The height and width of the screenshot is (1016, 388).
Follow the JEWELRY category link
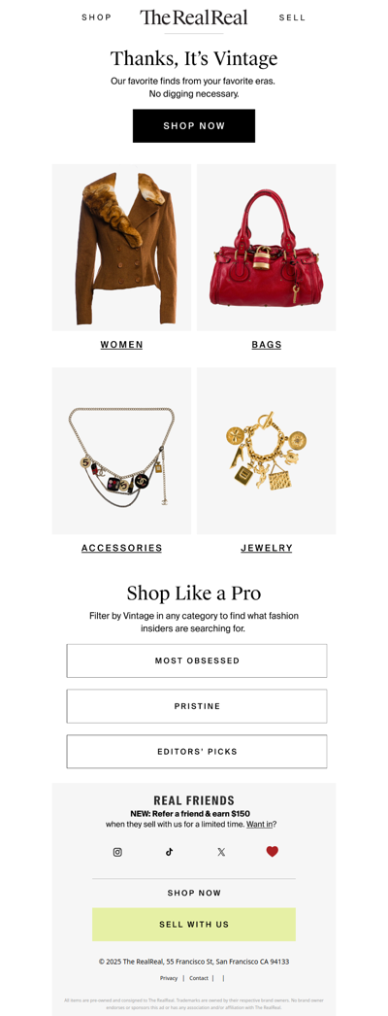click(267, 548)
